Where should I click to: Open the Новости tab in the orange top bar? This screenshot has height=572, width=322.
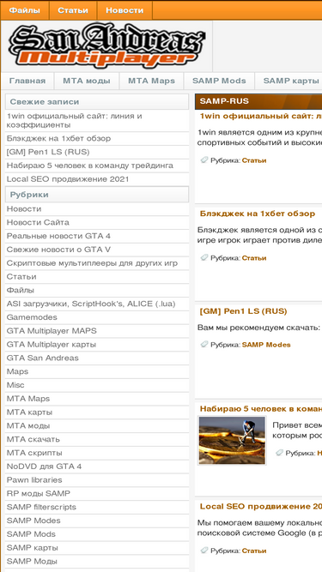tap(125, 10)
